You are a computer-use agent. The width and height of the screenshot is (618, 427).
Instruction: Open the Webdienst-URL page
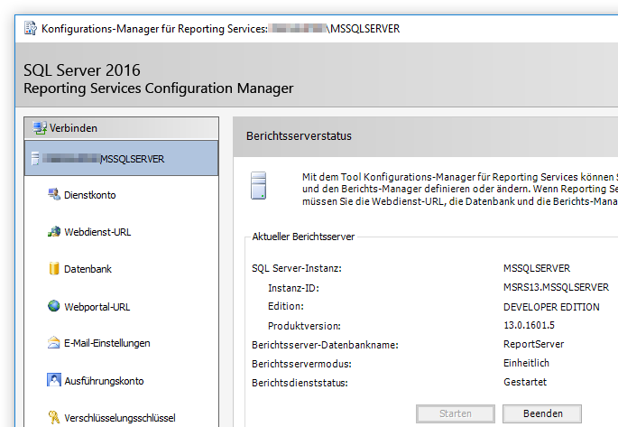click(97, 232)
